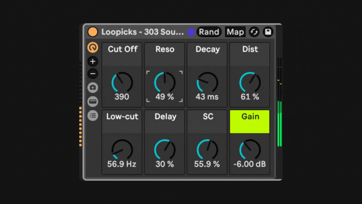362x204 pixels.
Task: Click the 390 Cut Off value
Action: tap(122, 97)
